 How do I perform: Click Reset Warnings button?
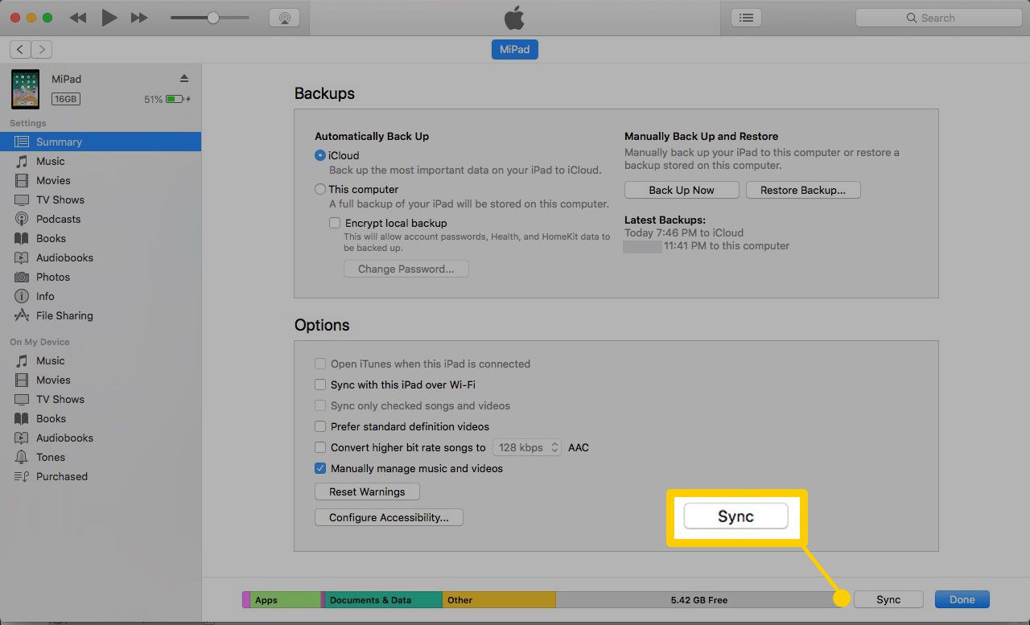point(367,491)
